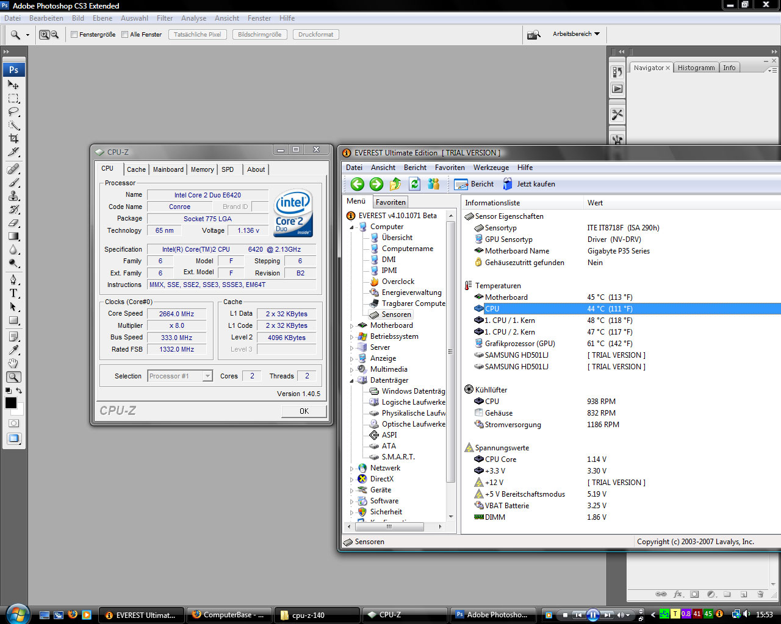Screen dimensions: 781x624
Task: Select the Crop tool
Action: 13,138
